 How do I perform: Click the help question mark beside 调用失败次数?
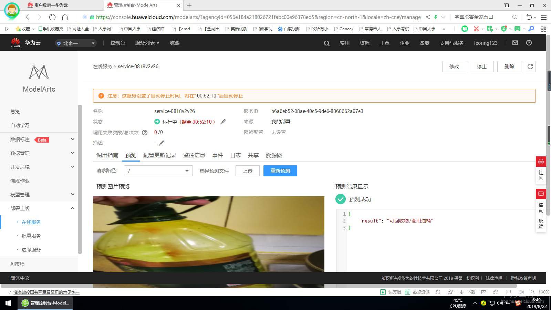click(x=144, y=132)
